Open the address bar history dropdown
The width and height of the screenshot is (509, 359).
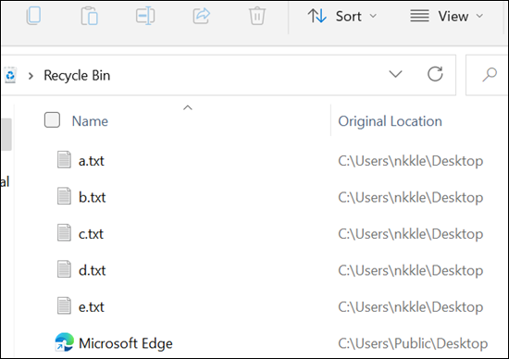(395, 74)
